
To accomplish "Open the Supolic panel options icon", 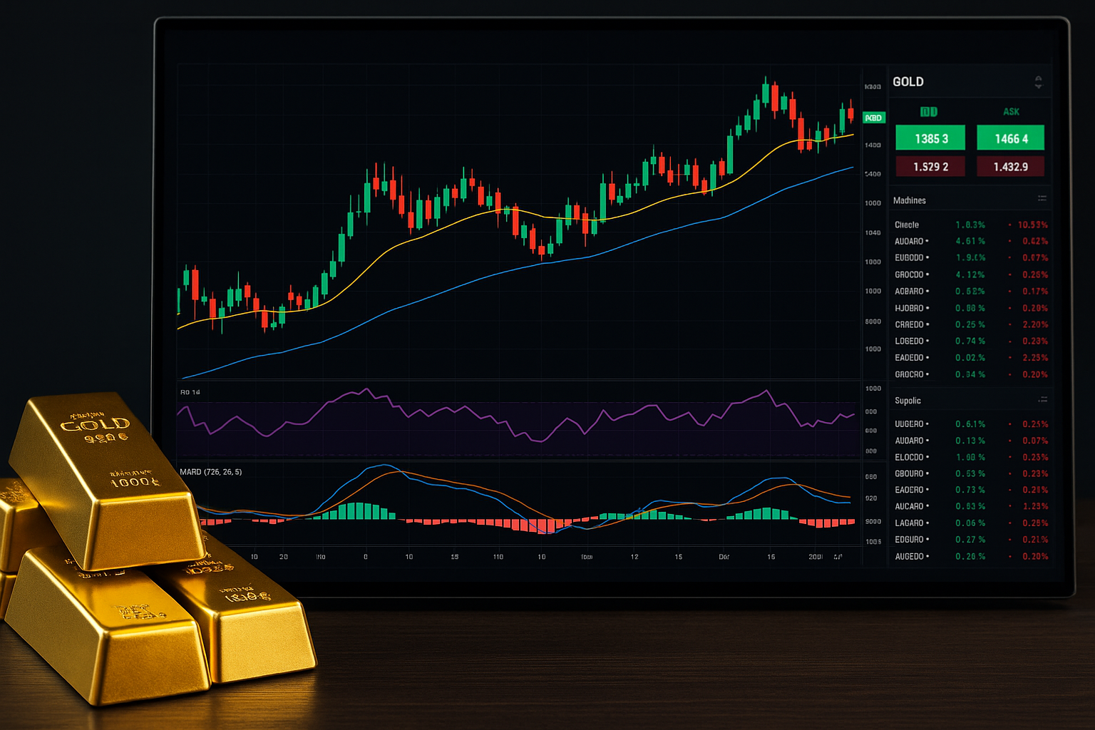I will [x=1042, y=400].
